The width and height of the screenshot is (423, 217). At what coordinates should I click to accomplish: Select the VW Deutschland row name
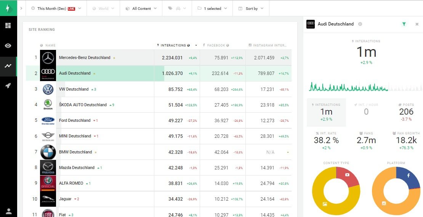tap(74, 89)
